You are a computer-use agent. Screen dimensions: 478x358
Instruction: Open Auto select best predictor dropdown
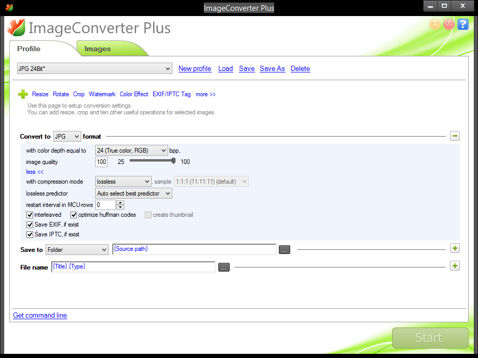133,193
